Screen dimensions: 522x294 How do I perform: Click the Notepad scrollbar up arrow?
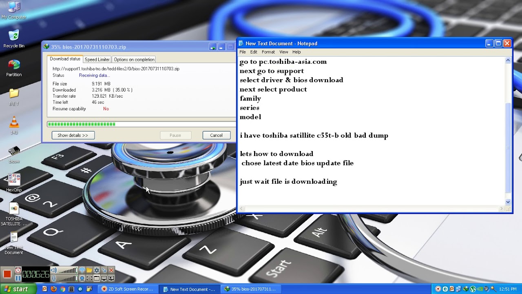click(x=508, y=60)
